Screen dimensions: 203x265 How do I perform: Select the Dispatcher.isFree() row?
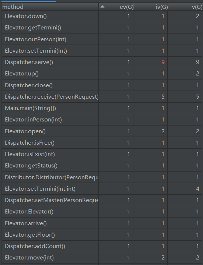pyautogui.click(x=102, y=143)
